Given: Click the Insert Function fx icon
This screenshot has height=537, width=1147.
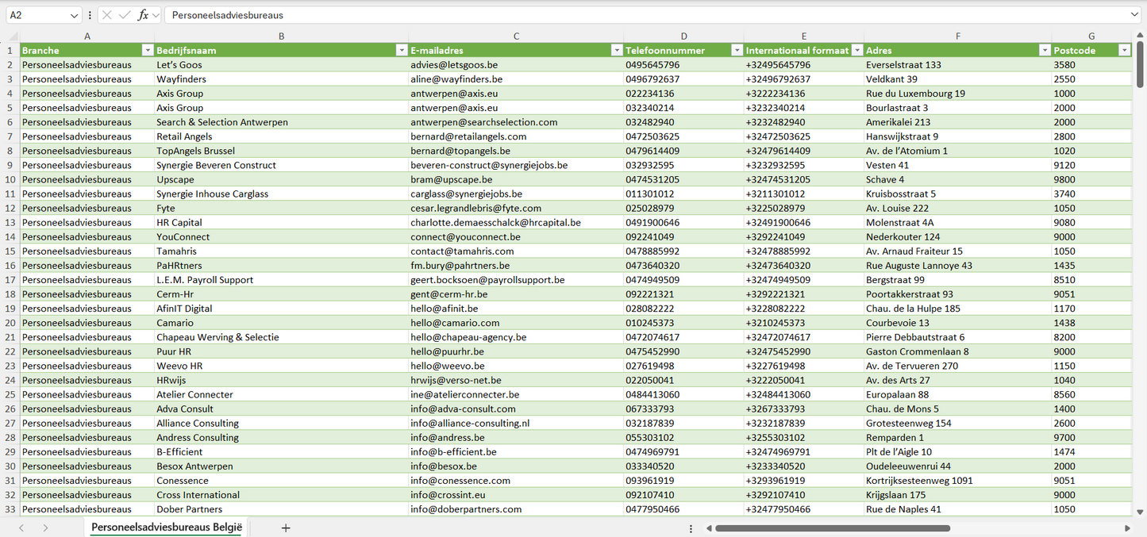Looking at the screenshot, I should pyautogui.click(x=143, y=15).
